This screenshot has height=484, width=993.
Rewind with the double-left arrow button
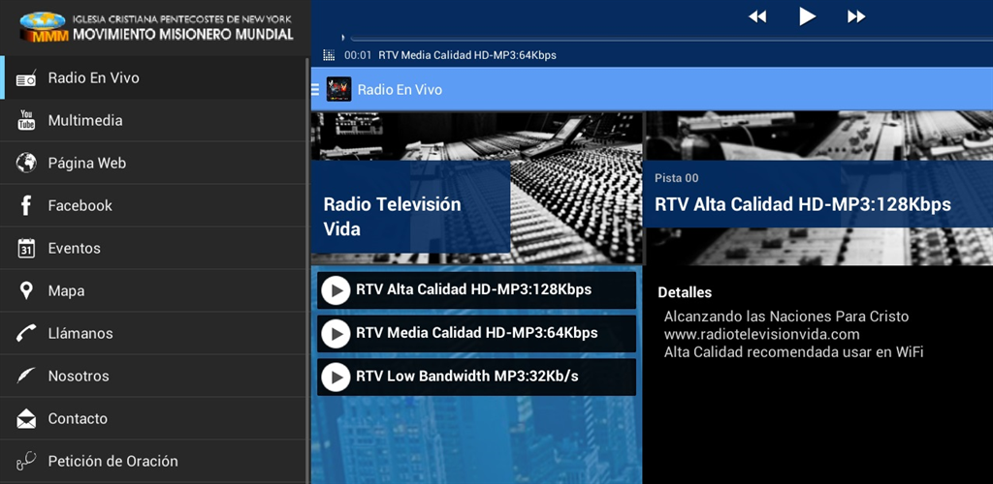[757, 17]
